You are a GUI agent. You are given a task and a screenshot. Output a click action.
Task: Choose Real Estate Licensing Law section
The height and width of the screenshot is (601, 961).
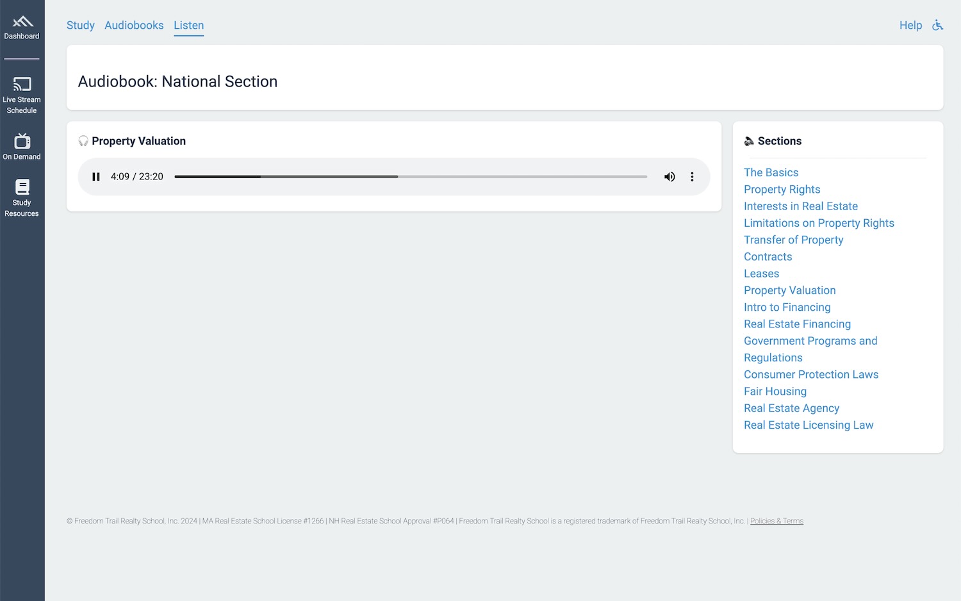click(808, 425)
